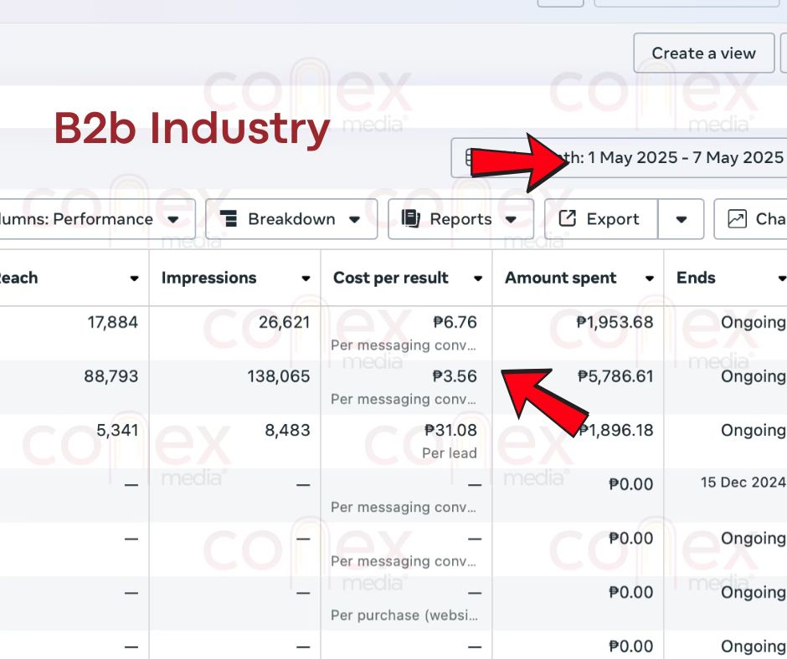The height and width of the screenshot is (659, 787).
Task: Click the cost per result ₱6.76
Action: (455, 322)
